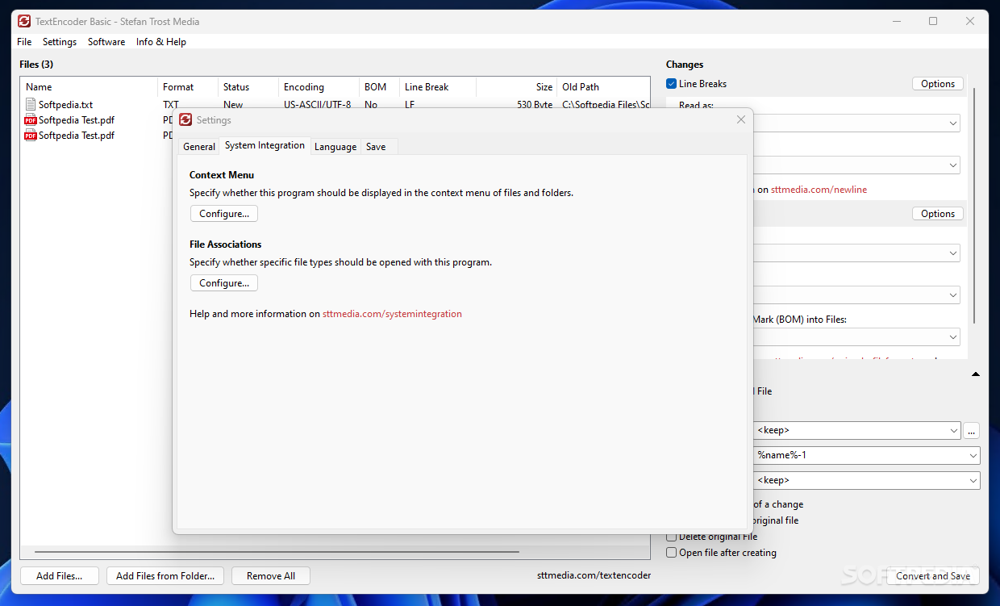The image size is (1000, 606).
Task: Click Add Files from Folder button
Action: (165, 576)
